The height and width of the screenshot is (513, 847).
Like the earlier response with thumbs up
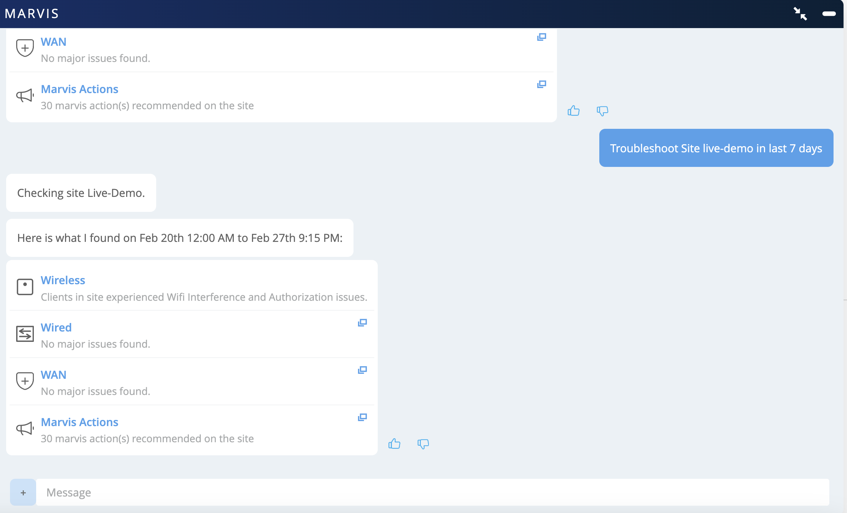coord(574,111)
